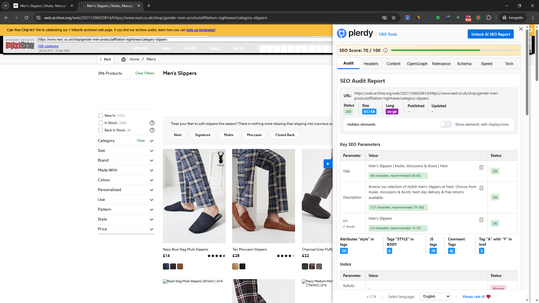Click the Clear Filters link

click(x=145, y=73)
